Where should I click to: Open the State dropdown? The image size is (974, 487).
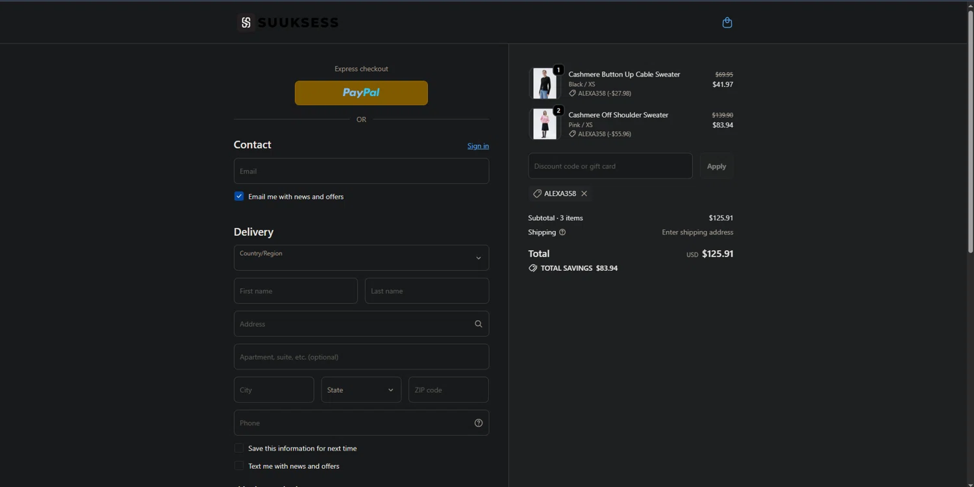click(x=361, y=390)
